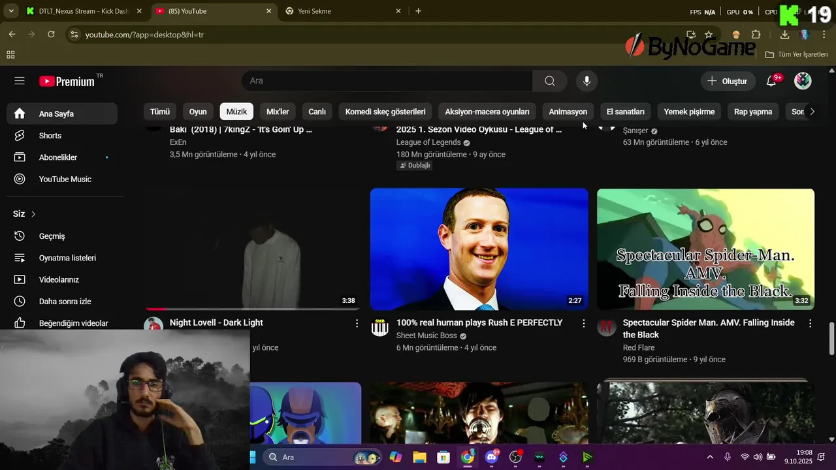Open options for Night Lovell - Dark Light
The image size is (836, 470).
[357, 323]
